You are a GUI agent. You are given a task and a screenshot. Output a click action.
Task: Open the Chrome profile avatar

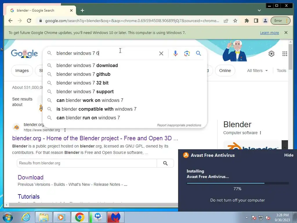pyautogui.click(x=265, y=21)
